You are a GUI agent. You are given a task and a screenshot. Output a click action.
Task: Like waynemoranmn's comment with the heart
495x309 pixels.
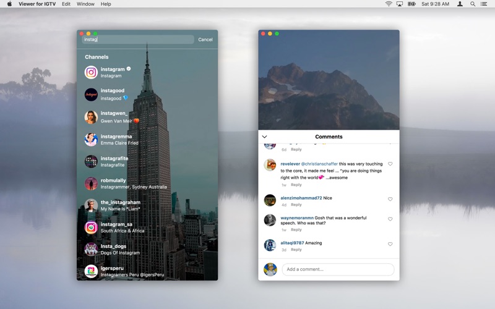click(390, 219)
